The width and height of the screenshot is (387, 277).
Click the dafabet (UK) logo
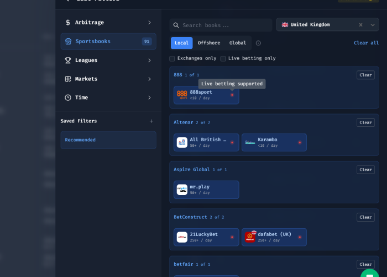[x=250, y=237]
